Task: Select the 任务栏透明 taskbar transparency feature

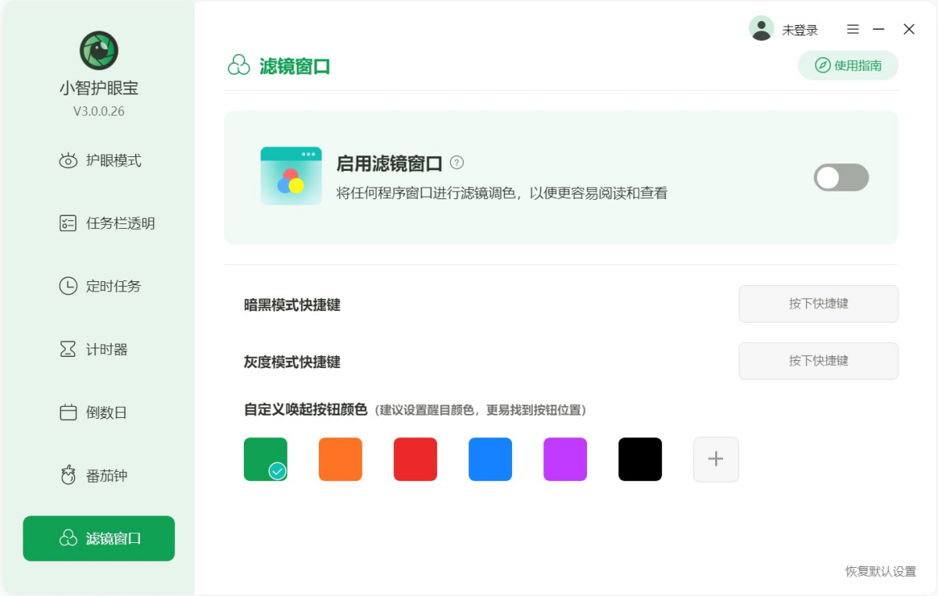Action: (98, 223)
